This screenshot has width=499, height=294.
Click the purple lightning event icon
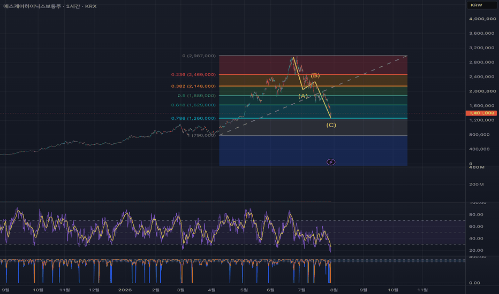[x=331, y=162]
